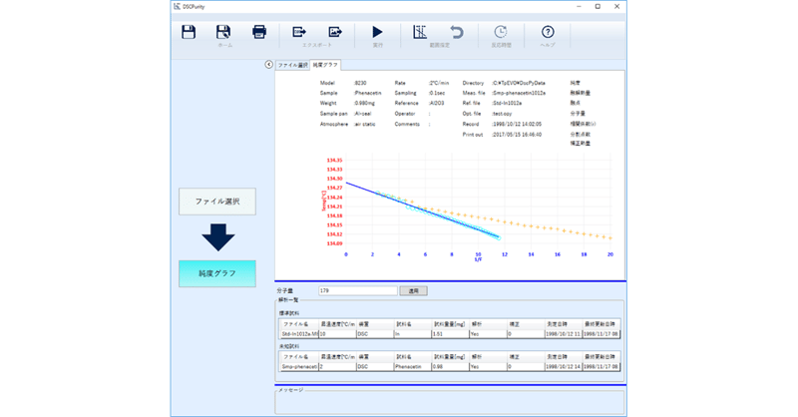Click the Meas. file value Smp-phenacetin1012a
798x417 pixels.
pyautogui.click(x=519, y=93)
